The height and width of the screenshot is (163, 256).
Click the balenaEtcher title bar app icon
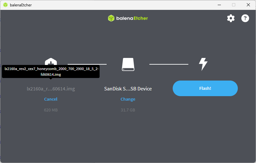[5, 5]
